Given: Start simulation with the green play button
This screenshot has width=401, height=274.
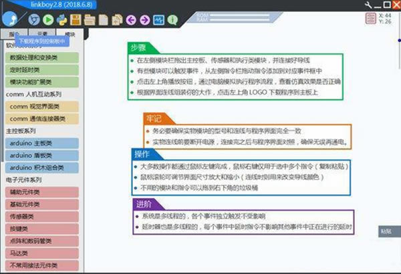Looking at the screenshot, I should coord(48,19).
